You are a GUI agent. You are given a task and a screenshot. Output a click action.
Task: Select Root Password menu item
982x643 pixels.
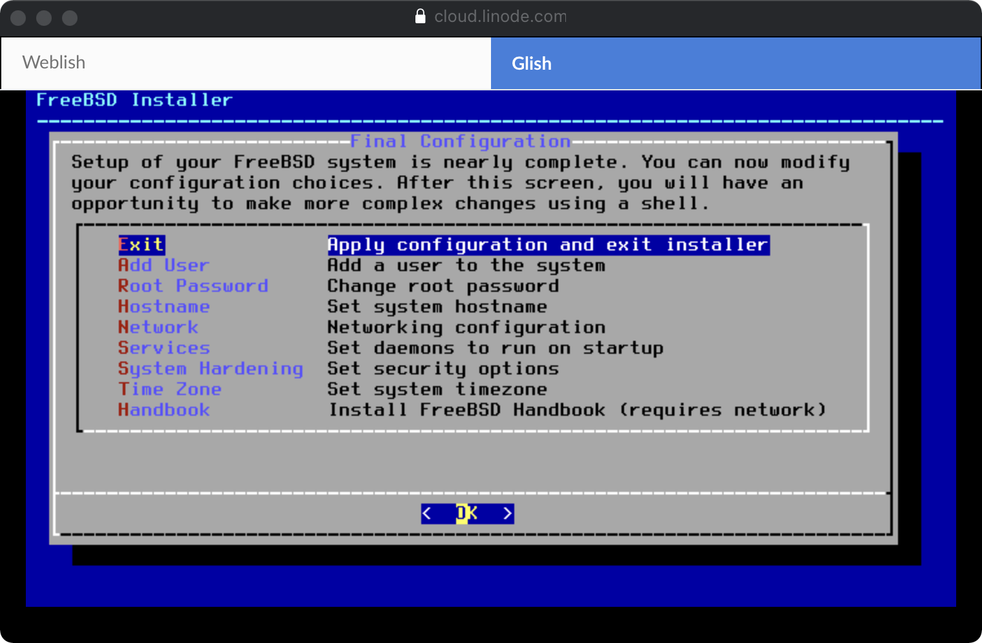click(193, 286)
